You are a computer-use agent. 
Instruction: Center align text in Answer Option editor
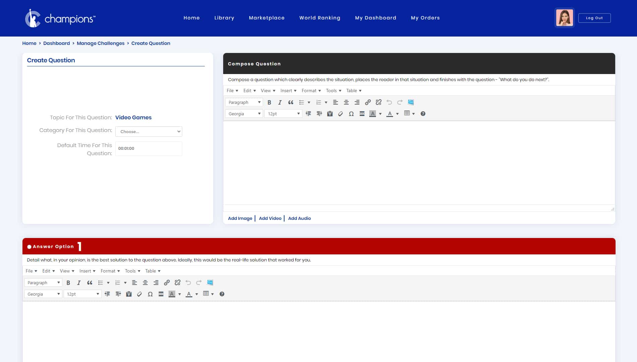[145, 283]
